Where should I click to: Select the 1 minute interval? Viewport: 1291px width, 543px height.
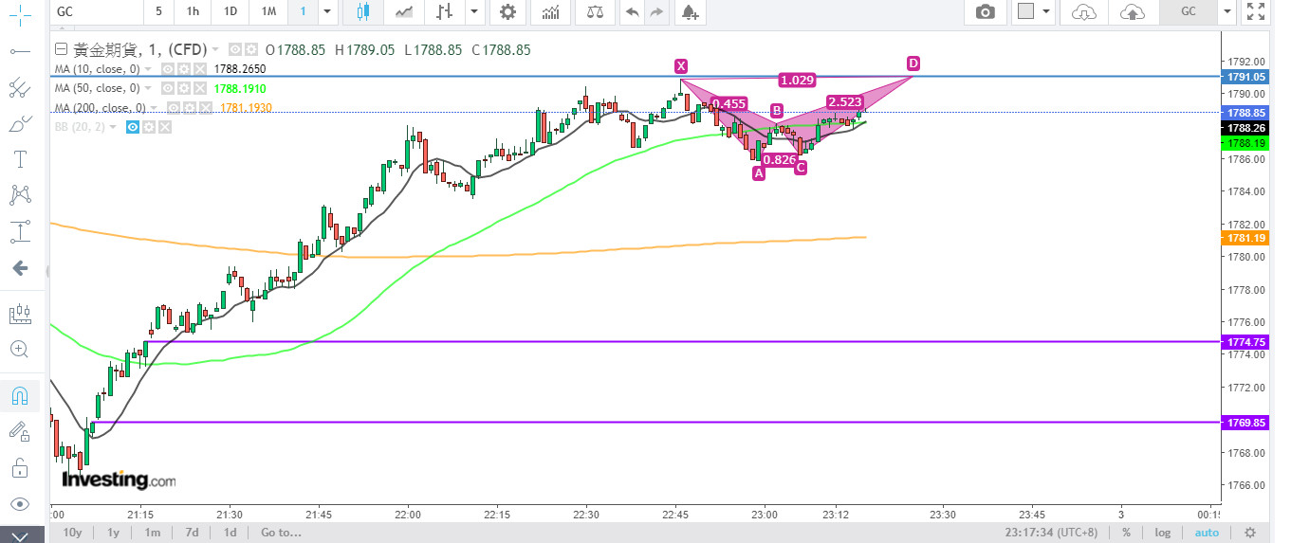(x=303, y=12)
